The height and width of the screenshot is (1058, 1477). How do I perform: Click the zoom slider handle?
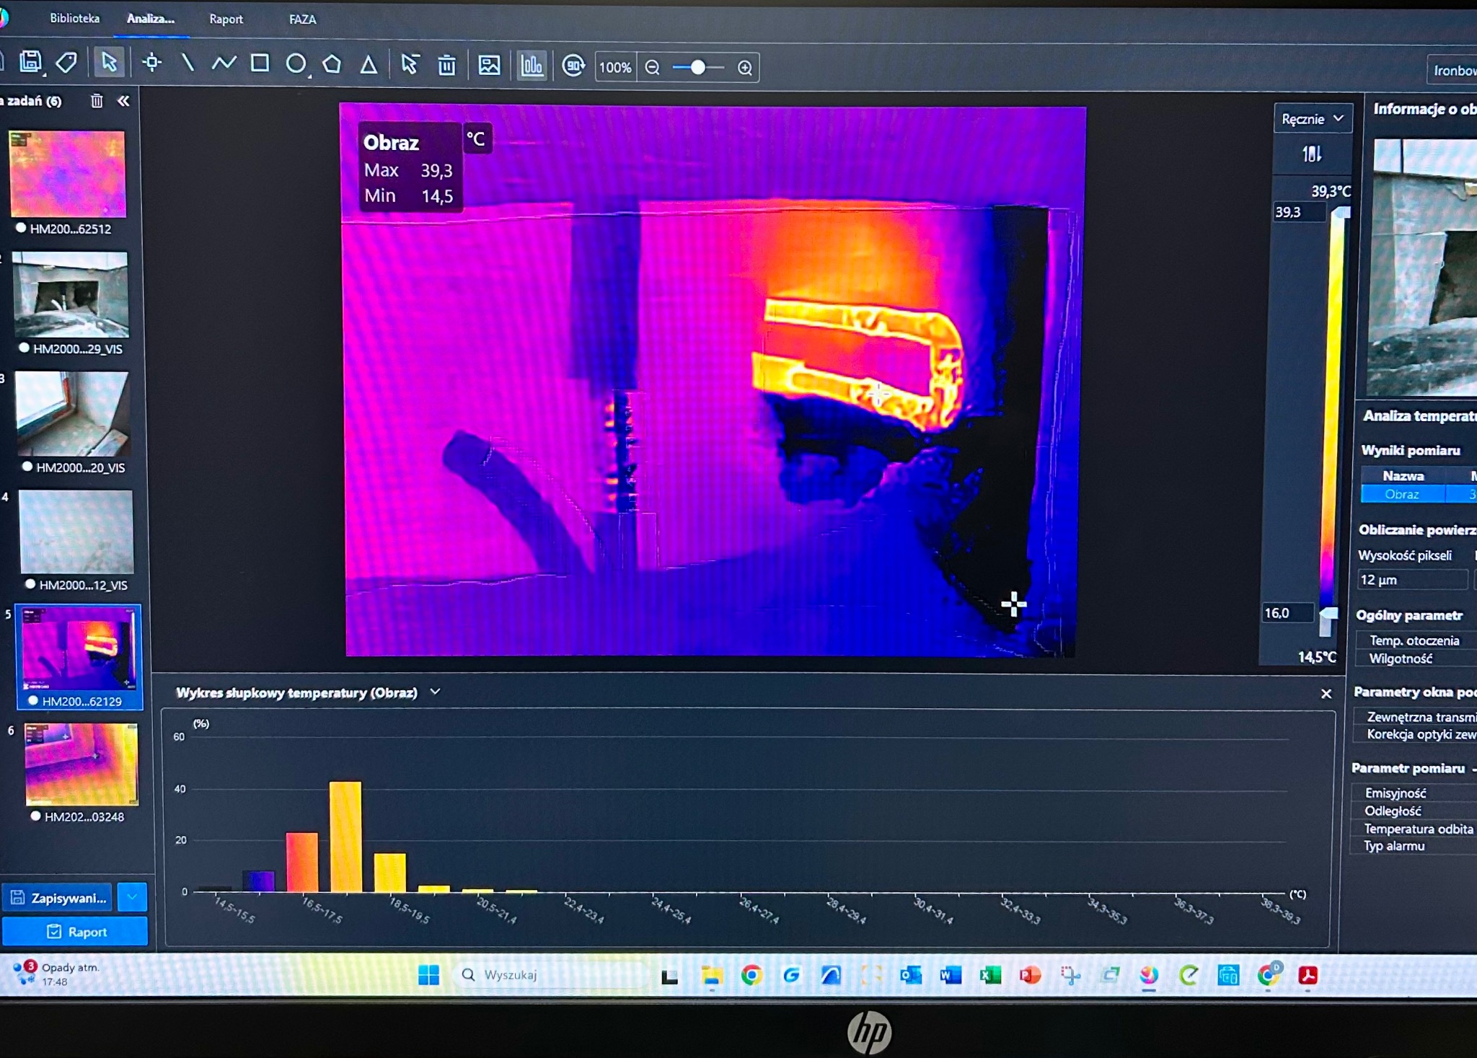[697, 67]
